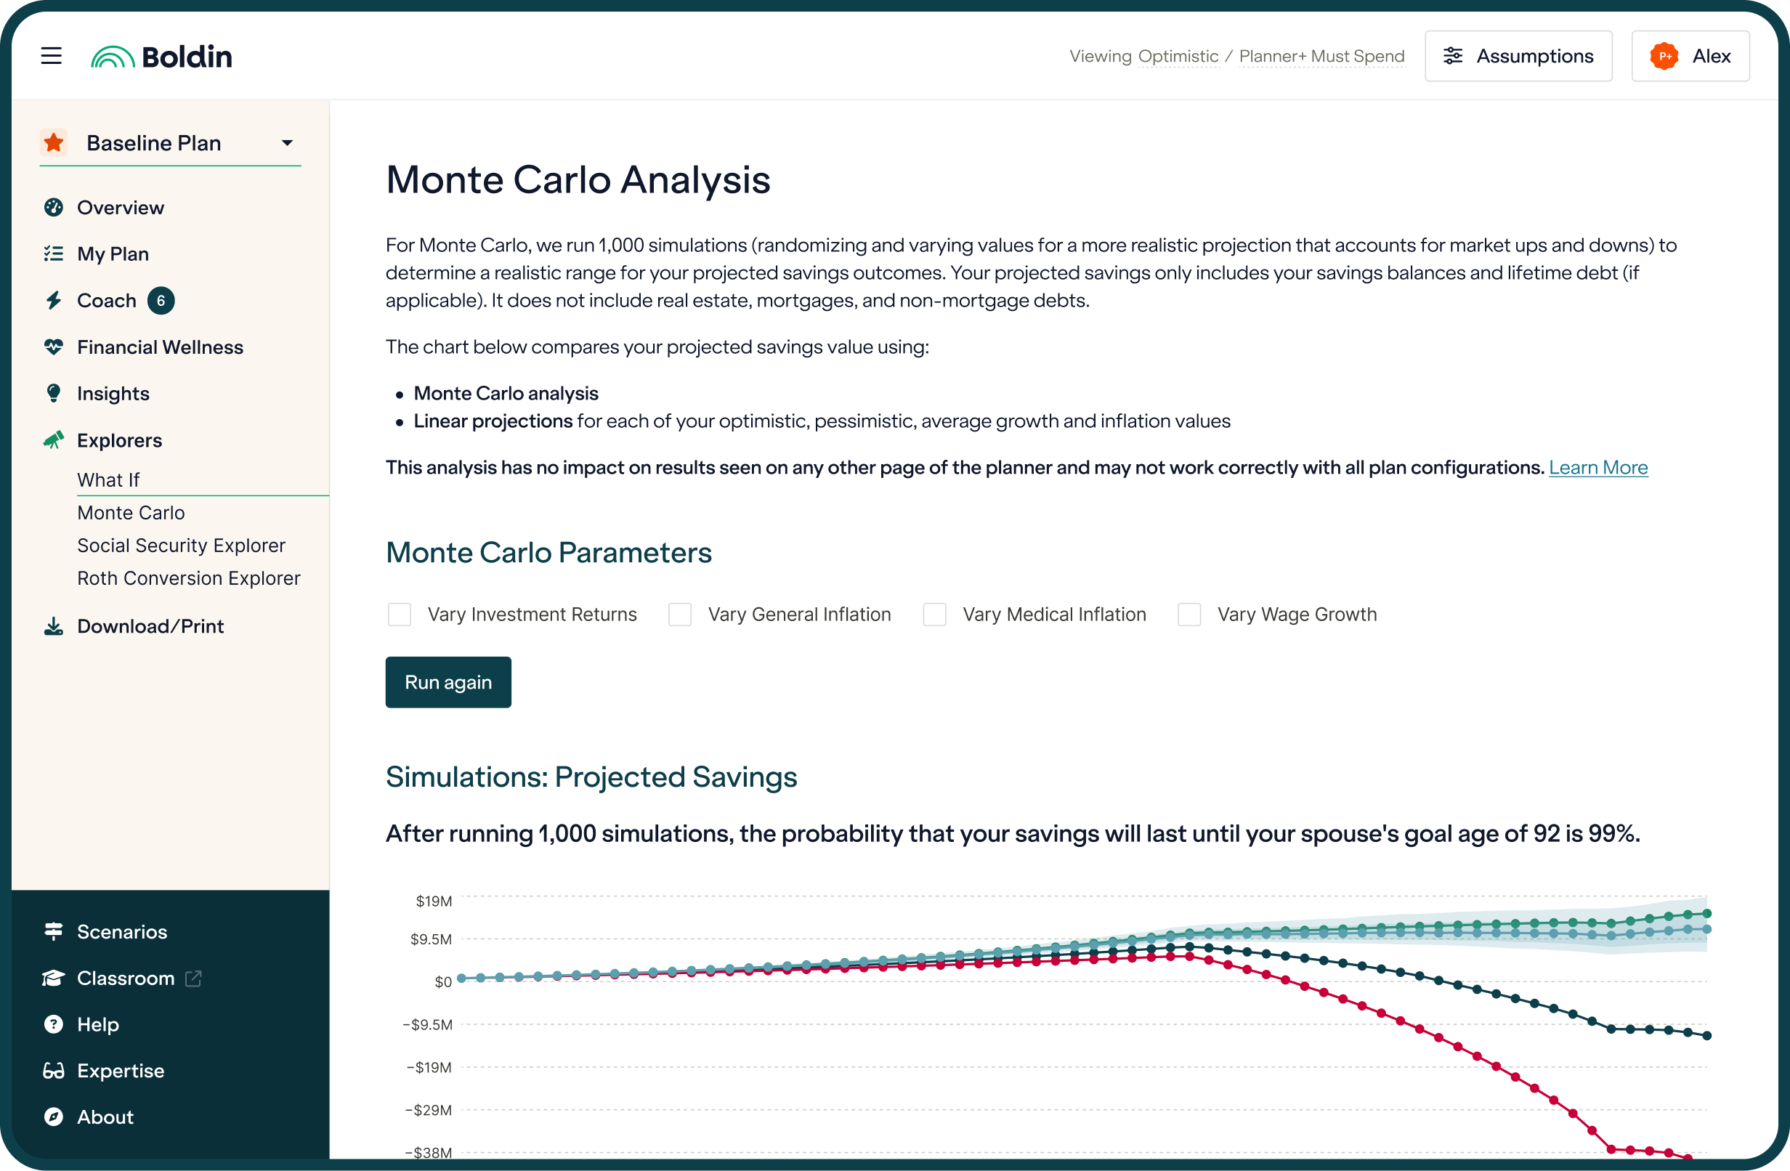Check the Vary Medical Inflation option
This screenshot has width=1790, height=1171.
tap(934, 614)
